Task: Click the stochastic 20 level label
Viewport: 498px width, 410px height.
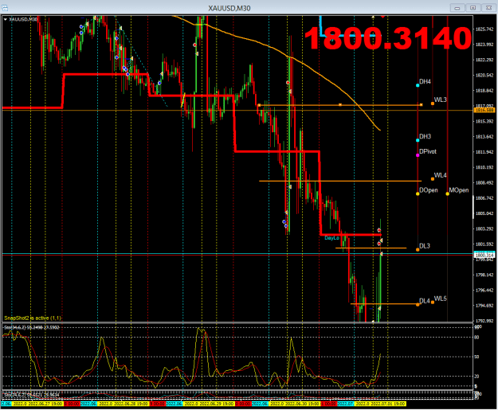Action: point(476,377)
